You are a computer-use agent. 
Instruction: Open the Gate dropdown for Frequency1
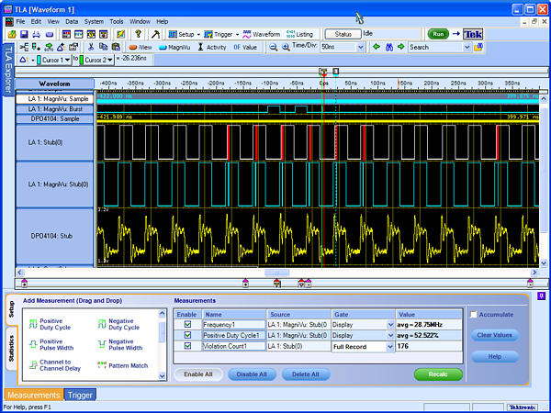click(x=390, y=325)
